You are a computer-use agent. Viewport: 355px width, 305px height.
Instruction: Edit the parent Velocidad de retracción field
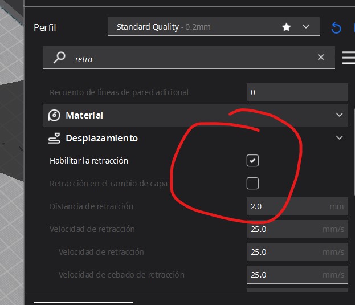click(297, 229)
